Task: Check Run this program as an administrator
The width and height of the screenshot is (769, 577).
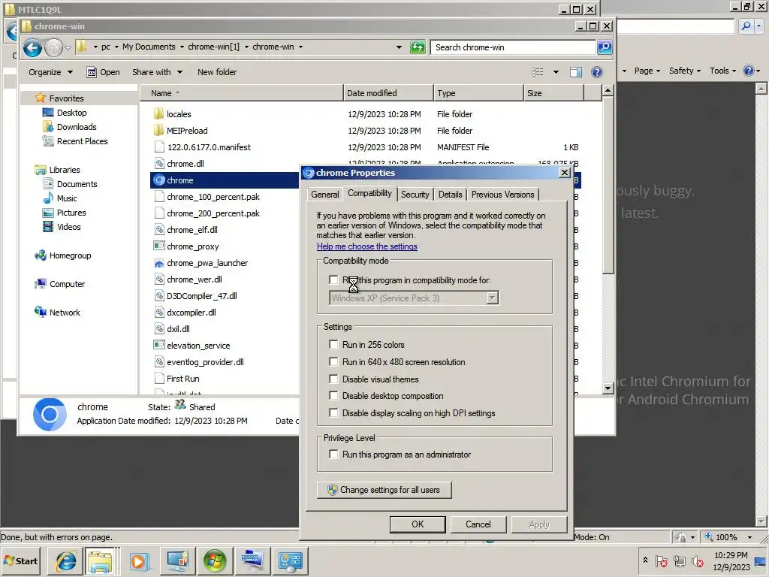Action: click(333, 455)
